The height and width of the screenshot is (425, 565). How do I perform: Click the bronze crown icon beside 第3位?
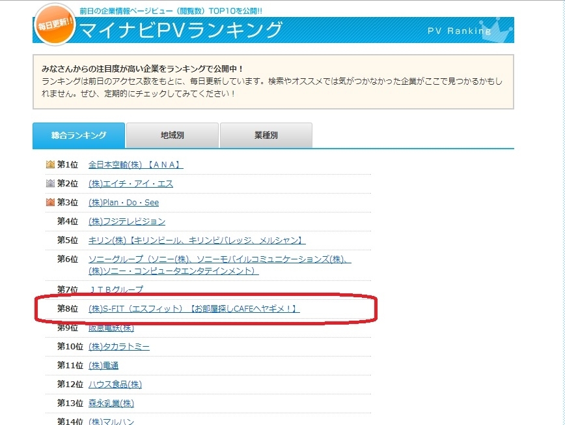50,202
